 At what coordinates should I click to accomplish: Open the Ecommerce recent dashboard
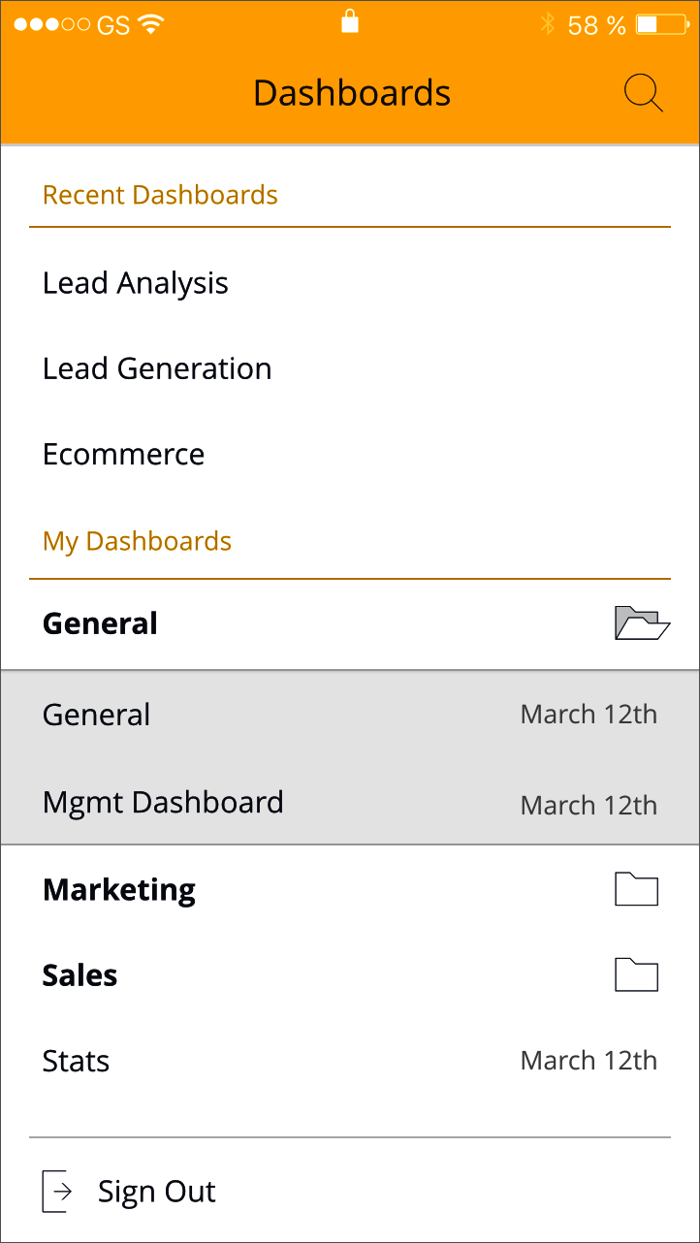pyautogui.click(x=124, y=454)
